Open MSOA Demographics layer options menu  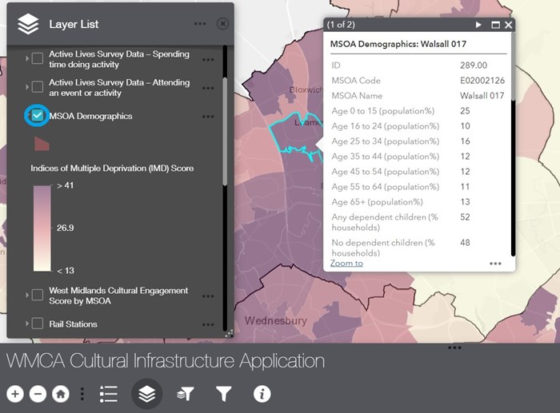(x=208, y=117)
